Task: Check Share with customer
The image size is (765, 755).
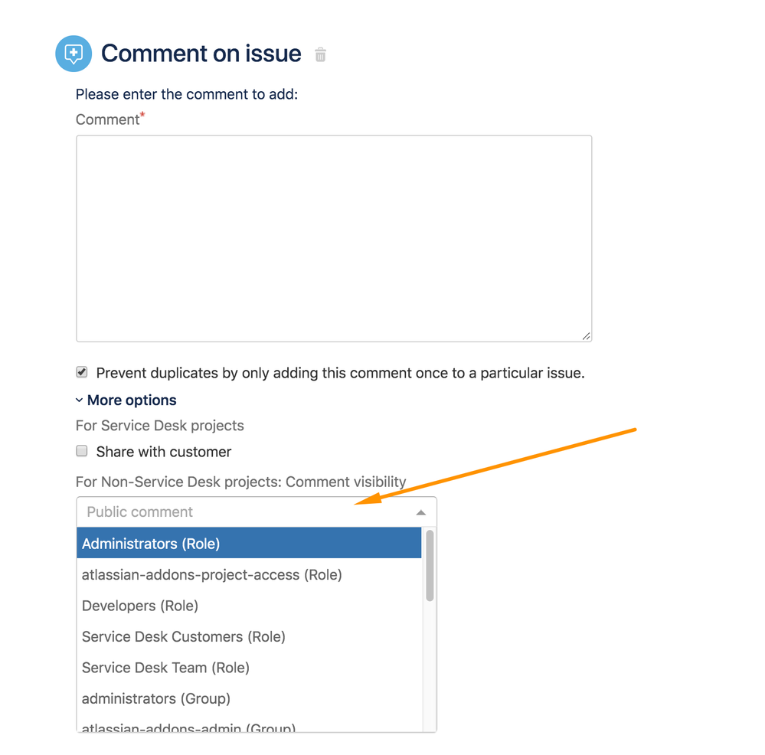Action: (x=81, y=451)
